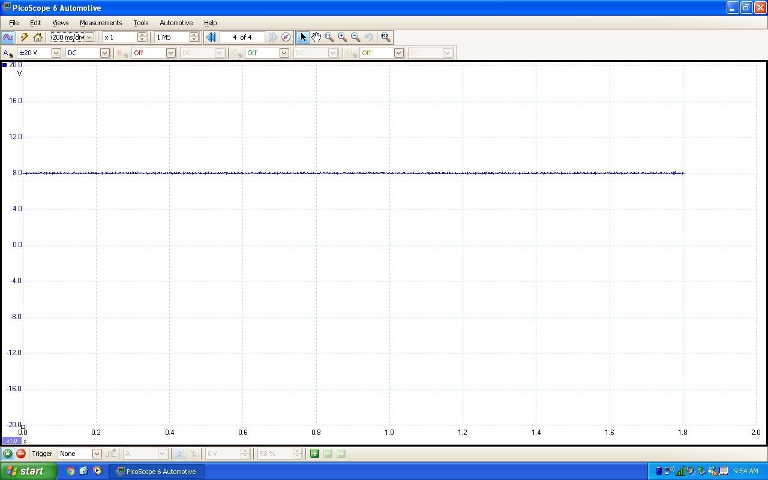768x480 pixels.
Task: Open Channel B options button
Action: [x=122, y=53]
